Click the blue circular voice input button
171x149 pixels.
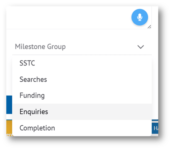click(x=140, y=17)
